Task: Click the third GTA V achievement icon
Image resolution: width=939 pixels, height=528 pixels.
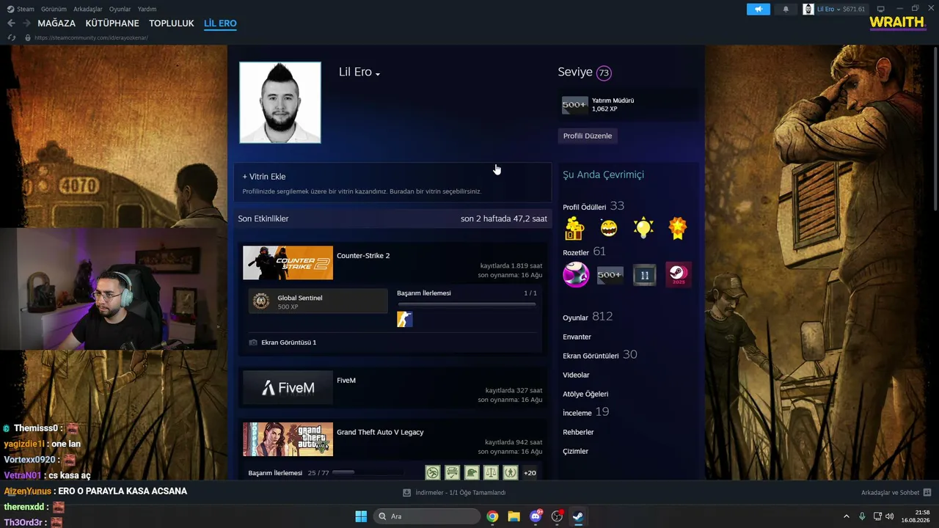Action: (x=472, y=473)
